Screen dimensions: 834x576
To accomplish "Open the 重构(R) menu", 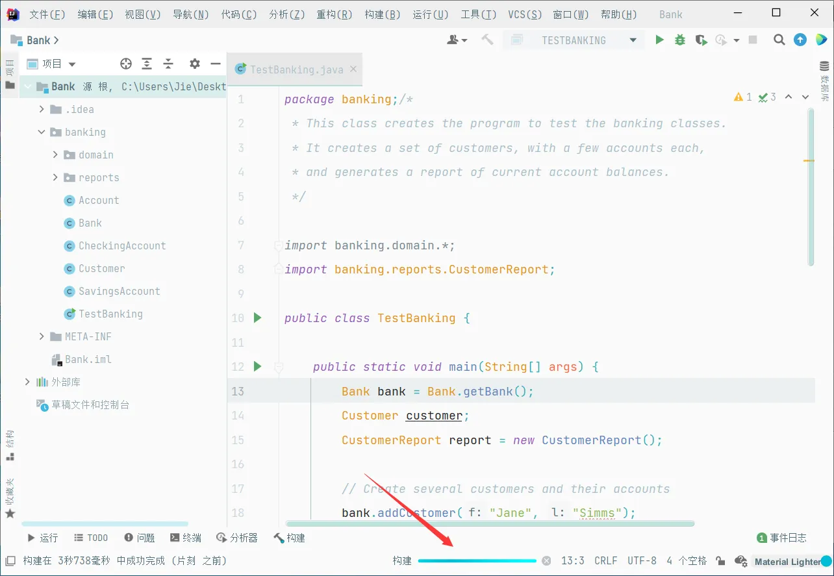I will [x=335, y=14].
